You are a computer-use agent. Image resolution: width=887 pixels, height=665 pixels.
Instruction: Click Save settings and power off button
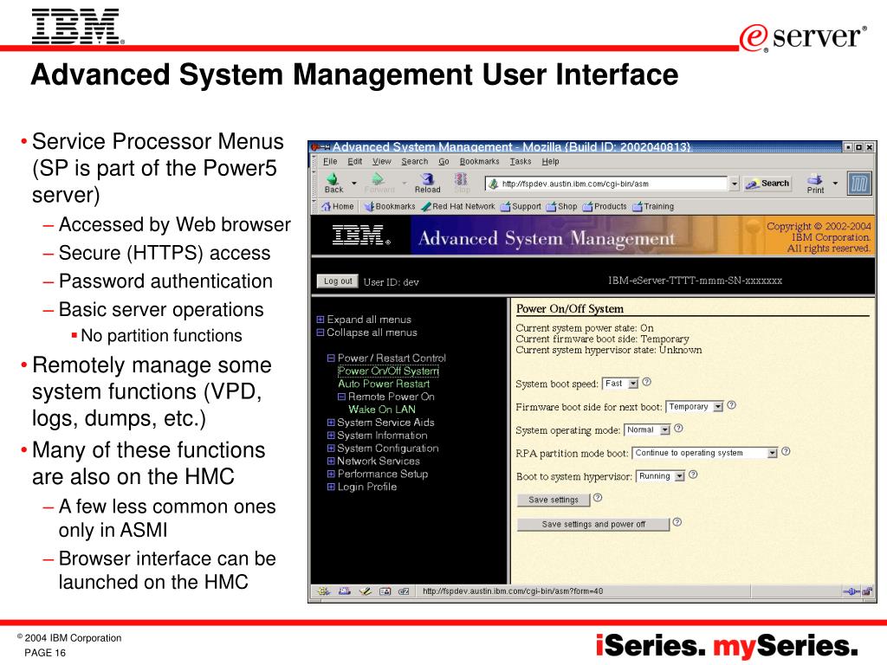[593, 524]
